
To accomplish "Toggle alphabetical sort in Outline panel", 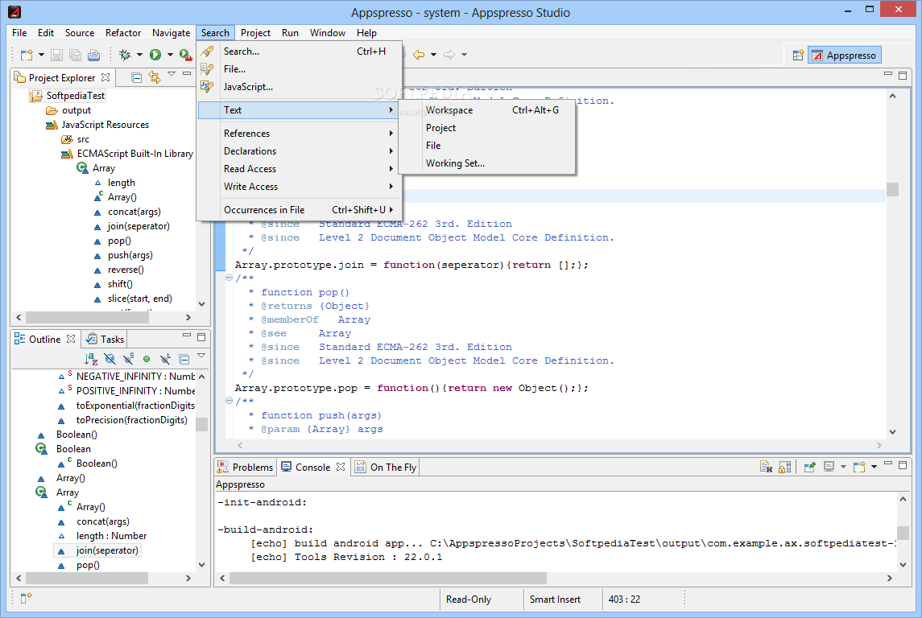I will click(91, 359).
